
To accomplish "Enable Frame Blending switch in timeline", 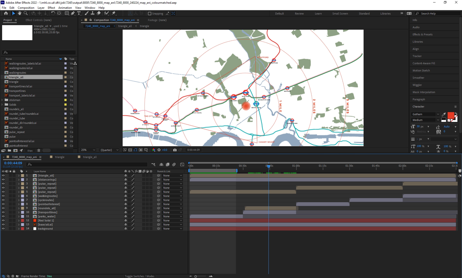I will tap(168, 164).
